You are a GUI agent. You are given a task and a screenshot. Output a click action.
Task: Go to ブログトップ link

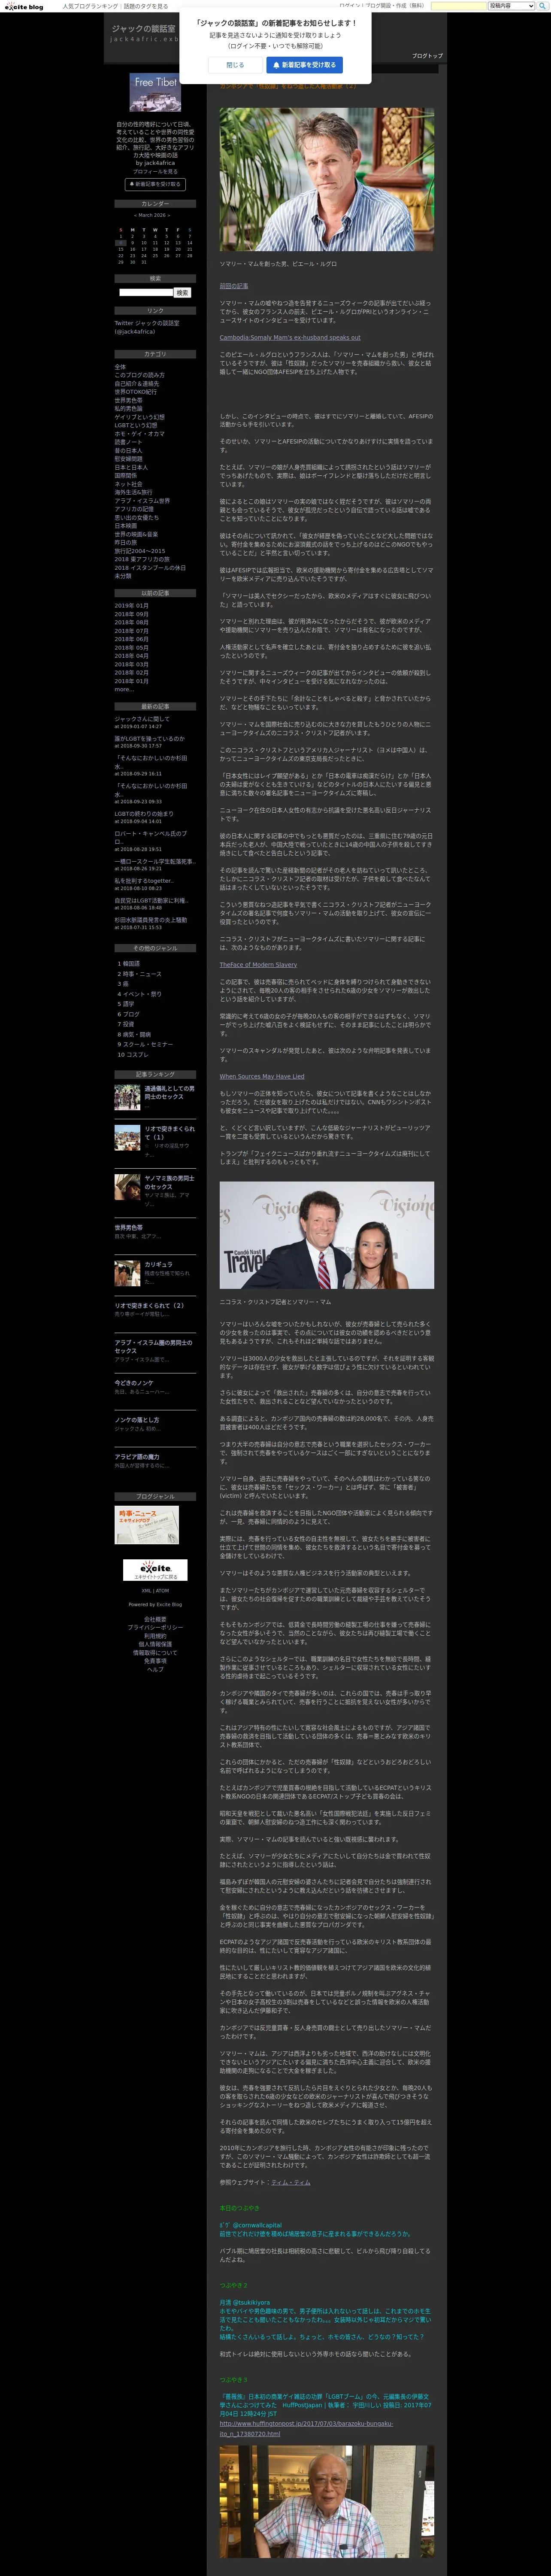coord(427,56)
